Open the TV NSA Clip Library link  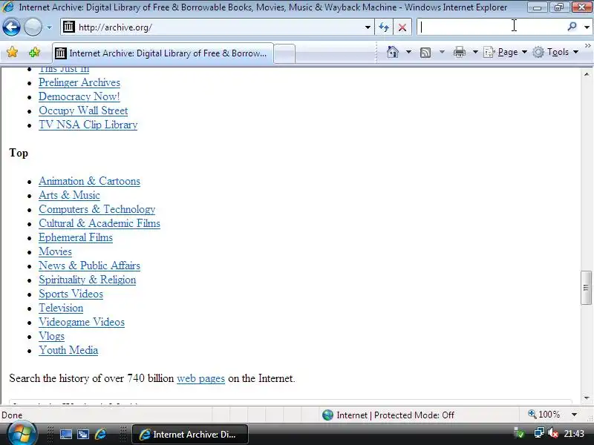pos(88,125)
